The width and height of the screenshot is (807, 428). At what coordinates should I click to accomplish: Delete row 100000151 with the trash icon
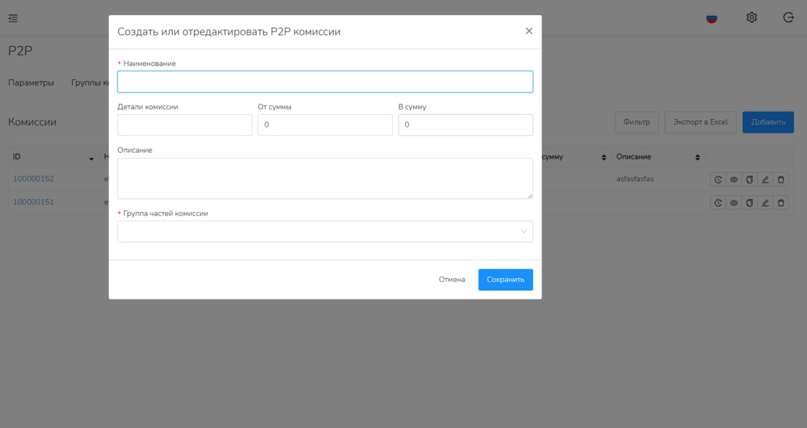[x=781, y=202]
